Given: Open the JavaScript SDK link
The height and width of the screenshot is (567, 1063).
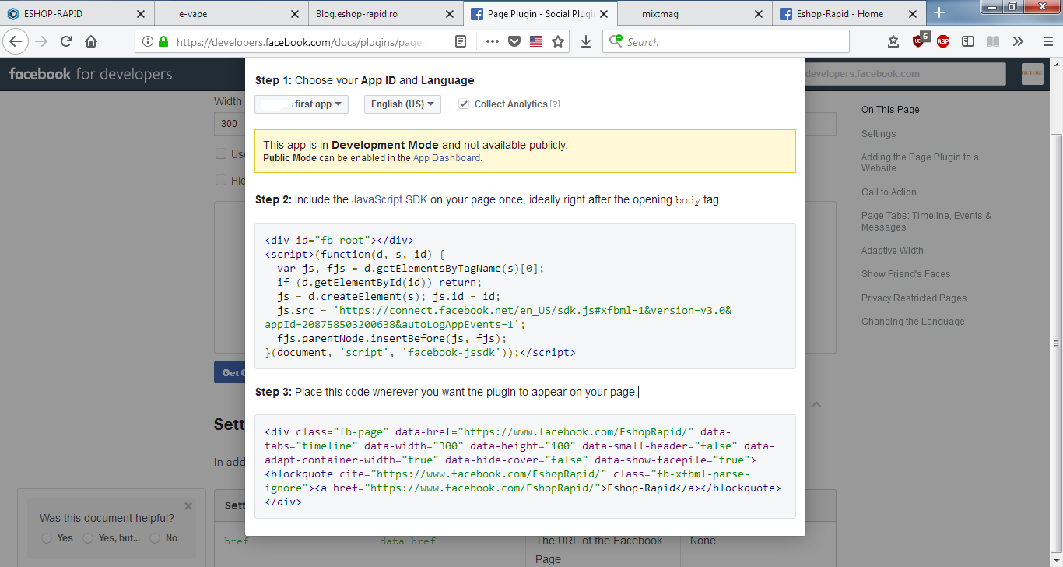Looking at the screenshot, I should tap(389, 200).
